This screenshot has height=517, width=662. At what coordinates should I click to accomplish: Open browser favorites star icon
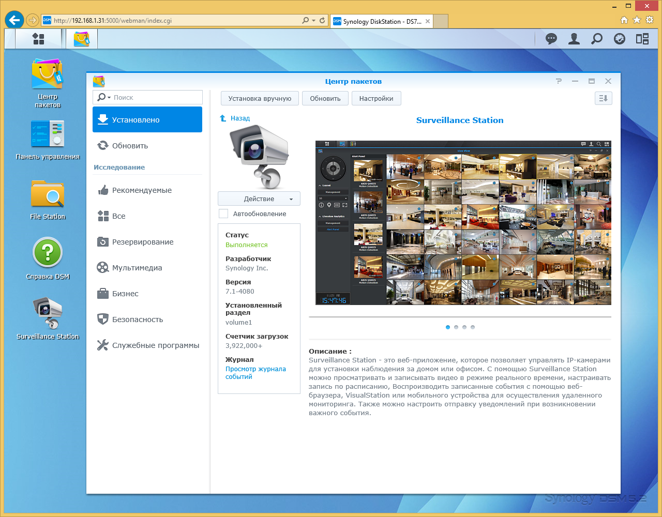click(x=637, y=20)
